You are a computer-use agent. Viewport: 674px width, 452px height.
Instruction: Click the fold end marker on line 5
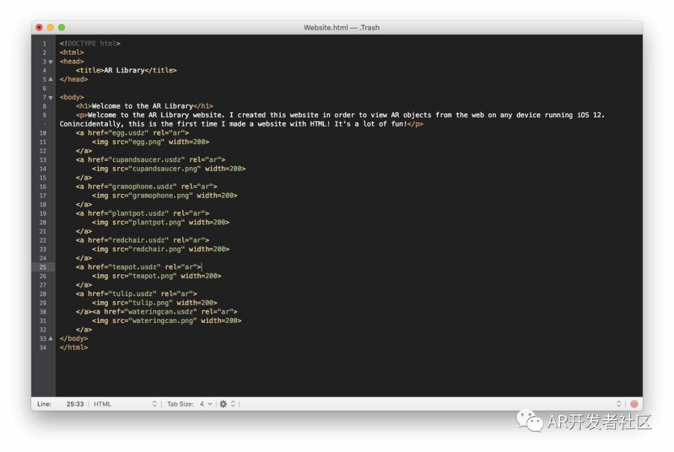[x=51, y=80]
